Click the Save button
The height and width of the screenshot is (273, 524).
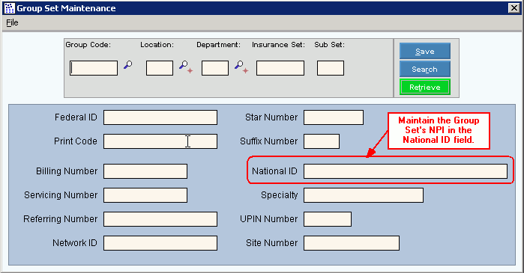(425, 51)
